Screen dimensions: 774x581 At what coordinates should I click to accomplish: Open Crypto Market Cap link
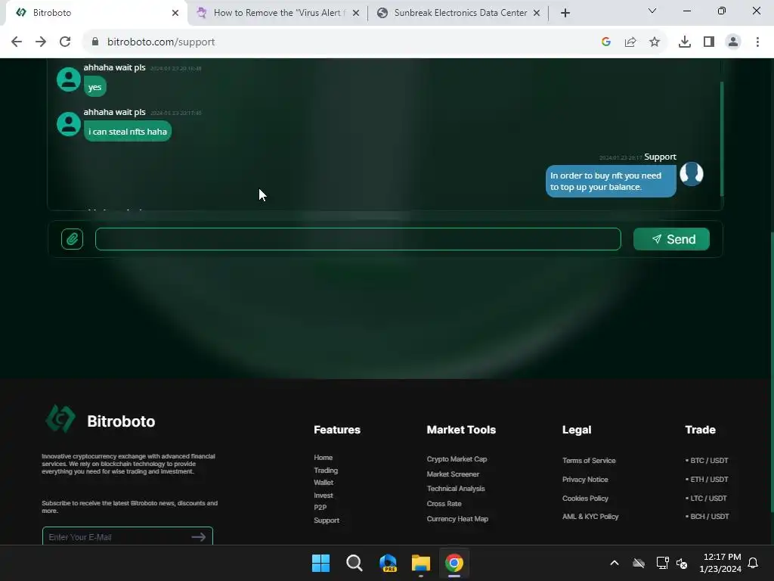(457, 459)
